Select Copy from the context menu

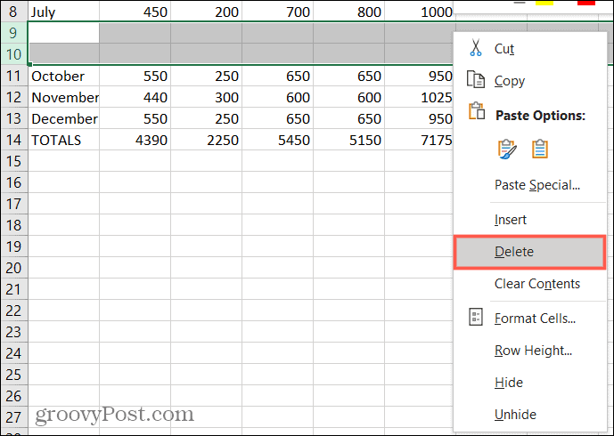pos(529,81)
